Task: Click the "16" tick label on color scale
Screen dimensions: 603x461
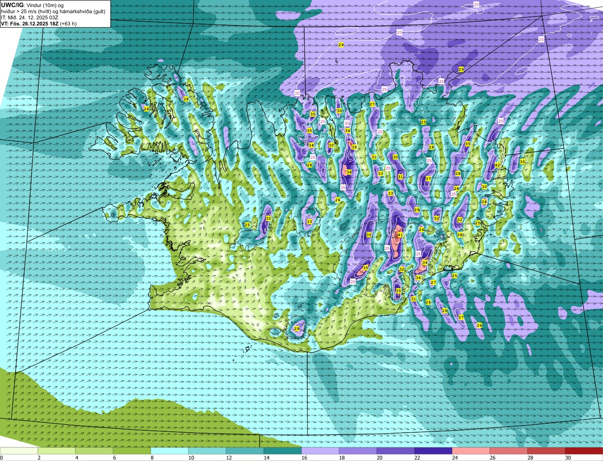Action: [304, 458]
